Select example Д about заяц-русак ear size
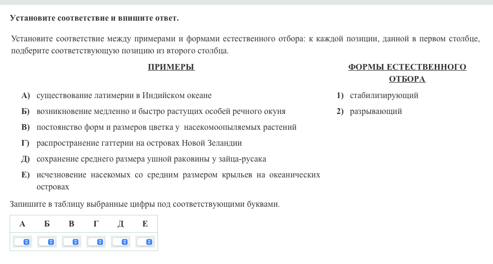The height and width of the screenshot is (264, 493). [151, 159]
